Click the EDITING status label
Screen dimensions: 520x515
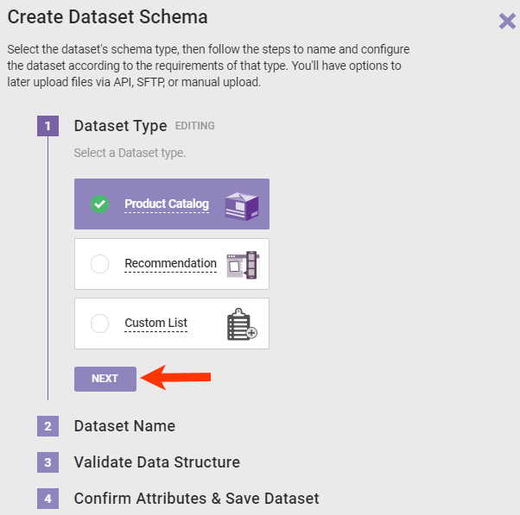pyautogui.click(x=194, y=126)
